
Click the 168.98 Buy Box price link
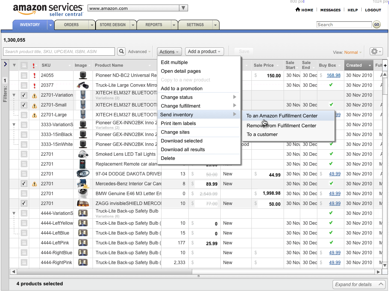click(333, 75)
